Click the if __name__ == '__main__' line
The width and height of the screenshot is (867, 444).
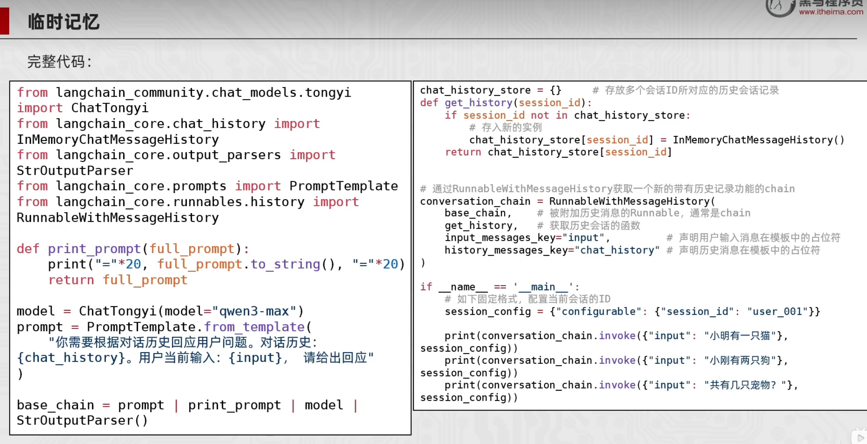point(499,287)
